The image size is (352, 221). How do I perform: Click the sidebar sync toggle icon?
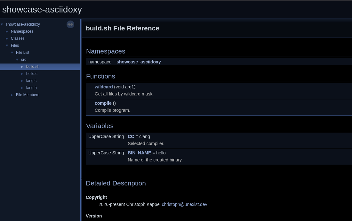coord(70,24)
